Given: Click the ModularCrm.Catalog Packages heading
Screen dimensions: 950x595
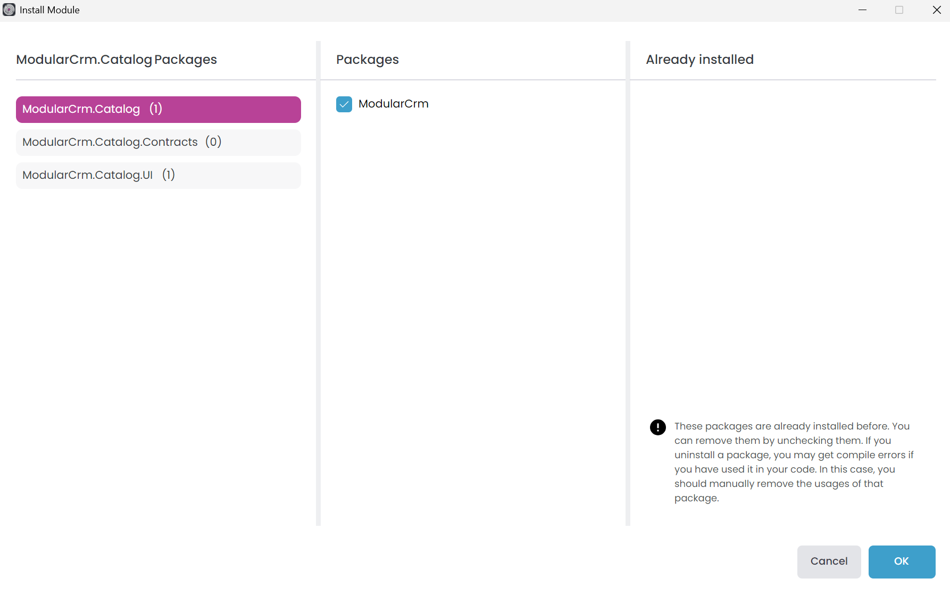Looking at the screenshot, I should pyautogui.click(x=116, y=60).
